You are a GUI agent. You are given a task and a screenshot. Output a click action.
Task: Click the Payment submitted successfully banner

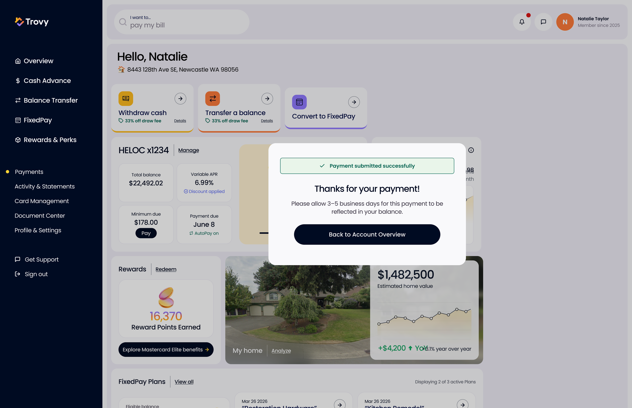click(x=367, y=166)
